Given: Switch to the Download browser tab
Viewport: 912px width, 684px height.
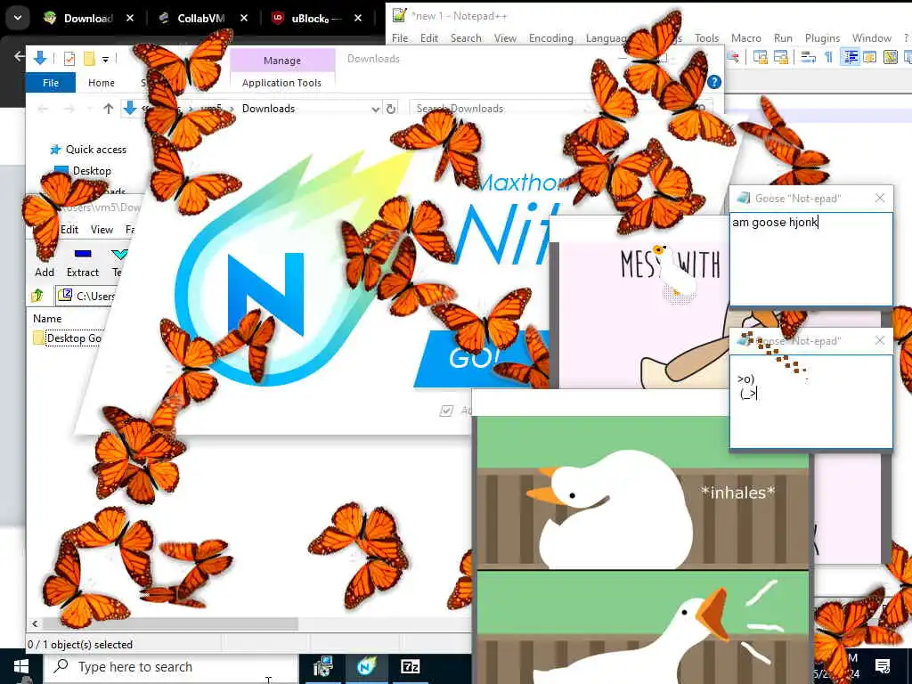Looking at the screenshot, I should 88,19.
